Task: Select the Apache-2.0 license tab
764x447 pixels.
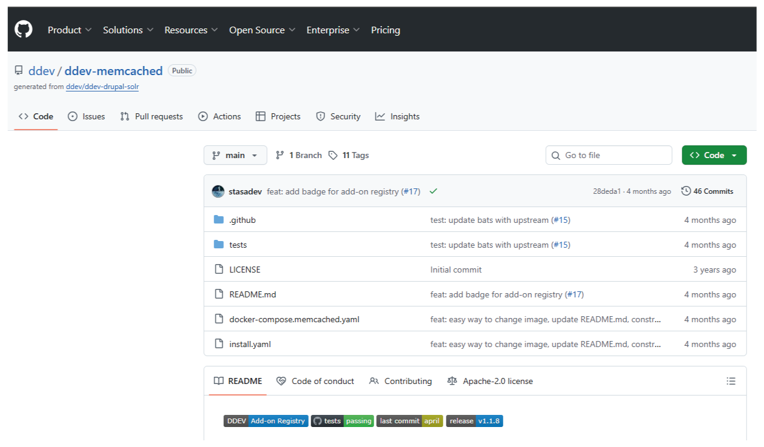Action: [x=490, y=381]
